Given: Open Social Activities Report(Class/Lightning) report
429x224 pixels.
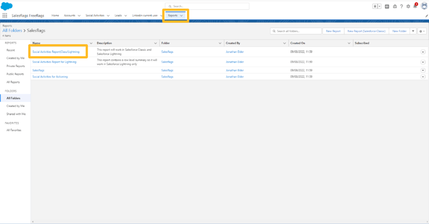Looking at the screenshot, I should [x=56, y=52].
